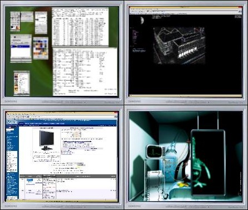Click the monitor product image on the shop page
248x210 pixels.
tap(47, 140)
